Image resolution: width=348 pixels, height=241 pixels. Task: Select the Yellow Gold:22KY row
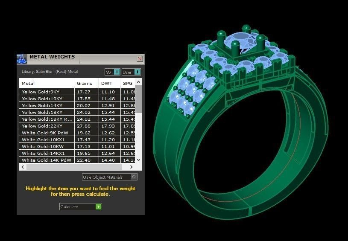[77, 126]
